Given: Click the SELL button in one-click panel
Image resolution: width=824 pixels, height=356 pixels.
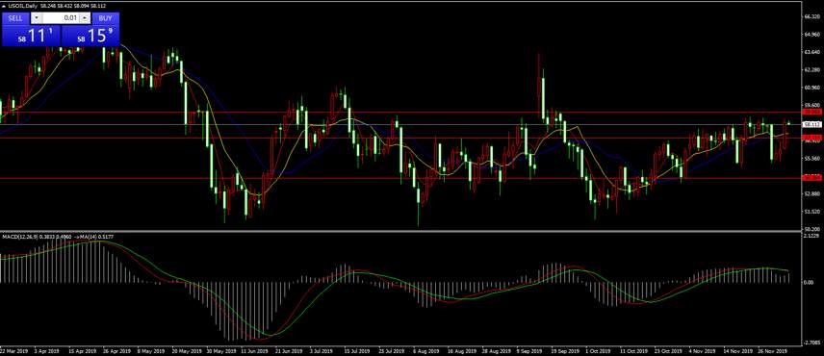Looking at the screenshot, I should pyautogui.click(x=15, y=18).
